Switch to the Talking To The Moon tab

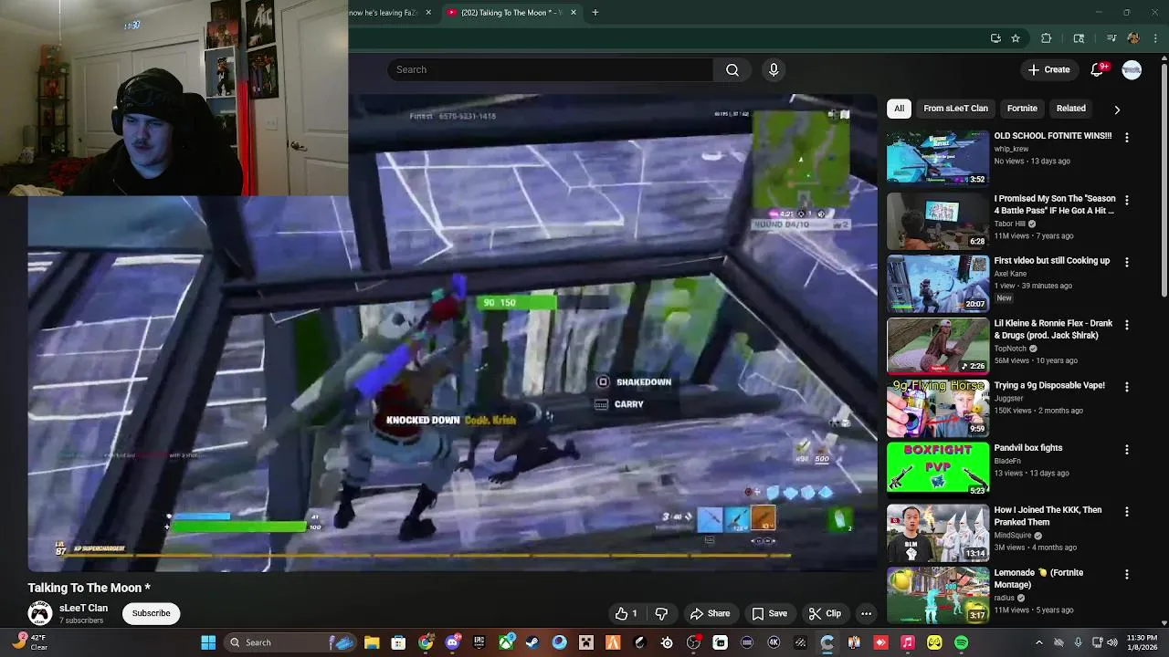click(x=511, y=13)
